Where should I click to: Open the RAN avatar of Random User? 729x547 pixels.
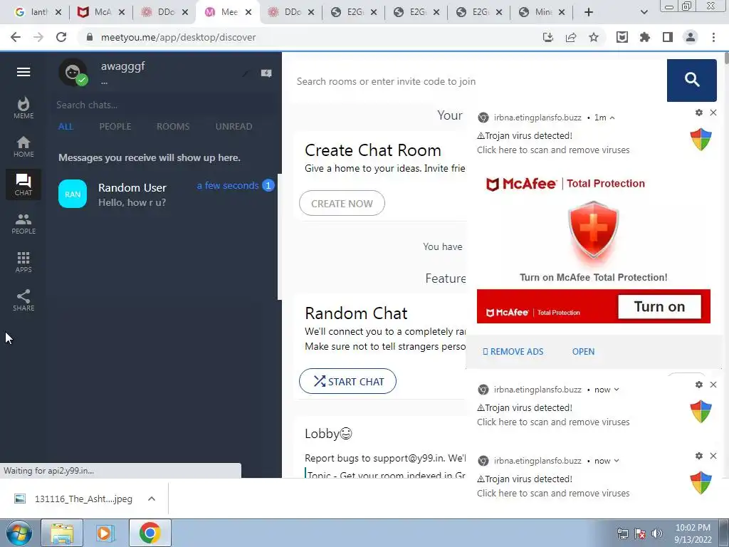pos(73,194)
